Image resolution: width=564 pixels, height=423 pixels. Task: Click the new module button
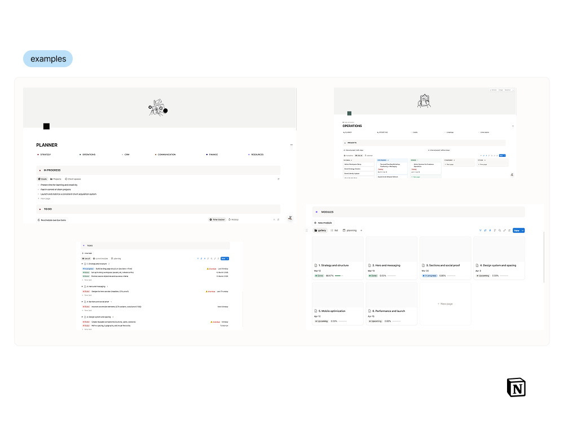[x=323, y=223]
